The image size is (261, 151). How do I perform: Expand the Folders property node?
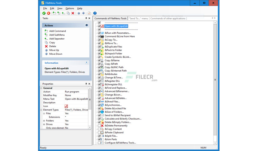pyautogui.click(x=44, y=120)
